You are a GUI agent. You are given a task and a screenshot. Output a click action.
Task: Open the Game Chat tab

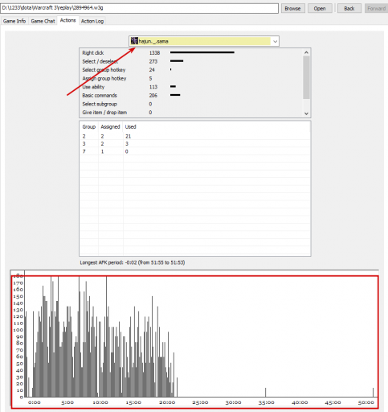tap(43, 21)
